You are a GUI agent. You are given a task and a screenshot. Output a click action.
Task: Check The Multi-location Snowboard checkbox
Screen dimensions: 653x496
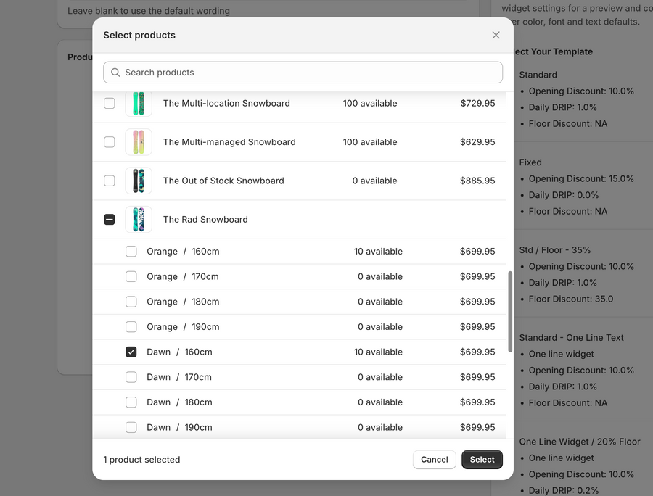point(110,104)
